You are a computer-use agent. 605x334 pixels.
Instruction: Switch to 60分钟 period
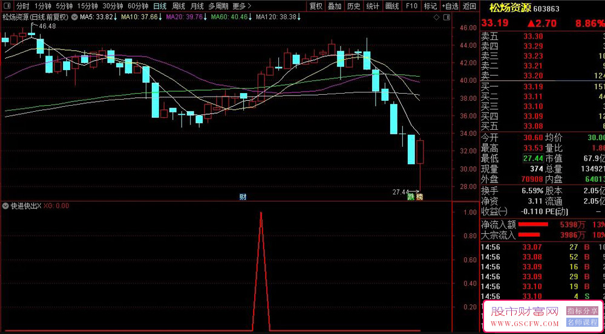point(138,6)
